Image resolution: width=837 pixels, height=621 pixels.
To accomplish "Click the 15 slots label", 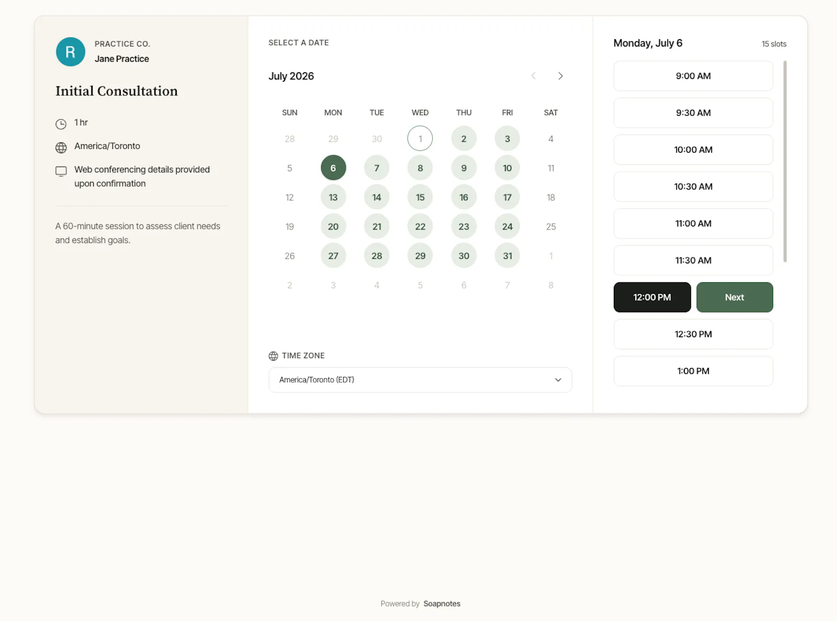I will pyautogui.click(x=774, y=44).
